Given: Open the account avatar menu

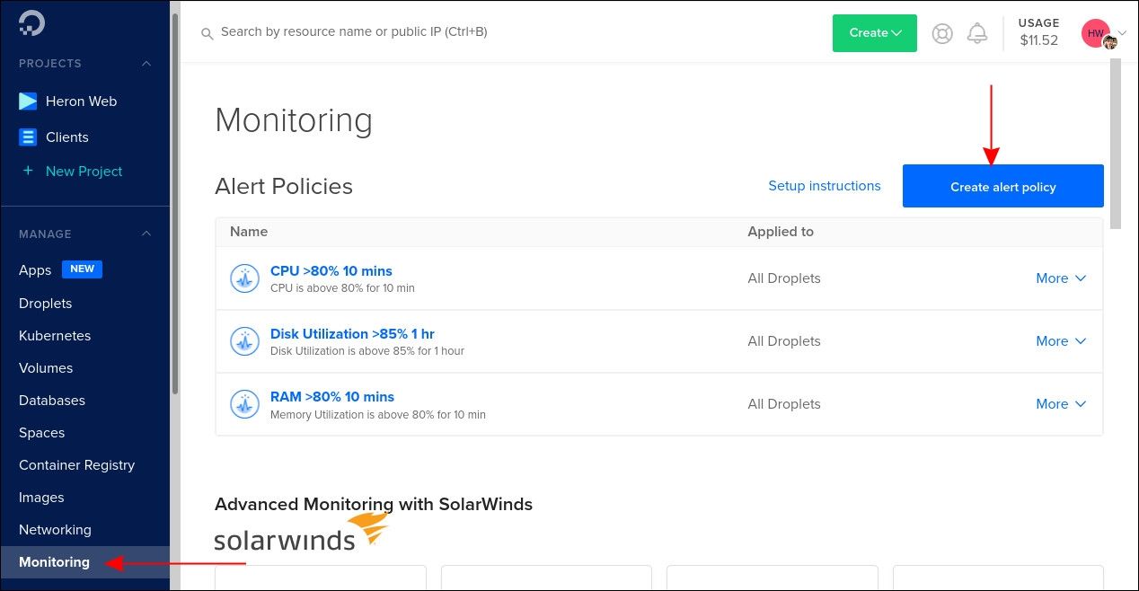Looking at the screenshot, I should click(1095, 32).
